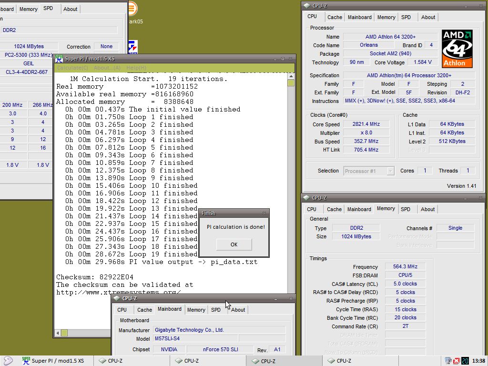Click the AMD Athlon 64 logo
The width and height of the screenshot is (488, 366).
[457, 49]
